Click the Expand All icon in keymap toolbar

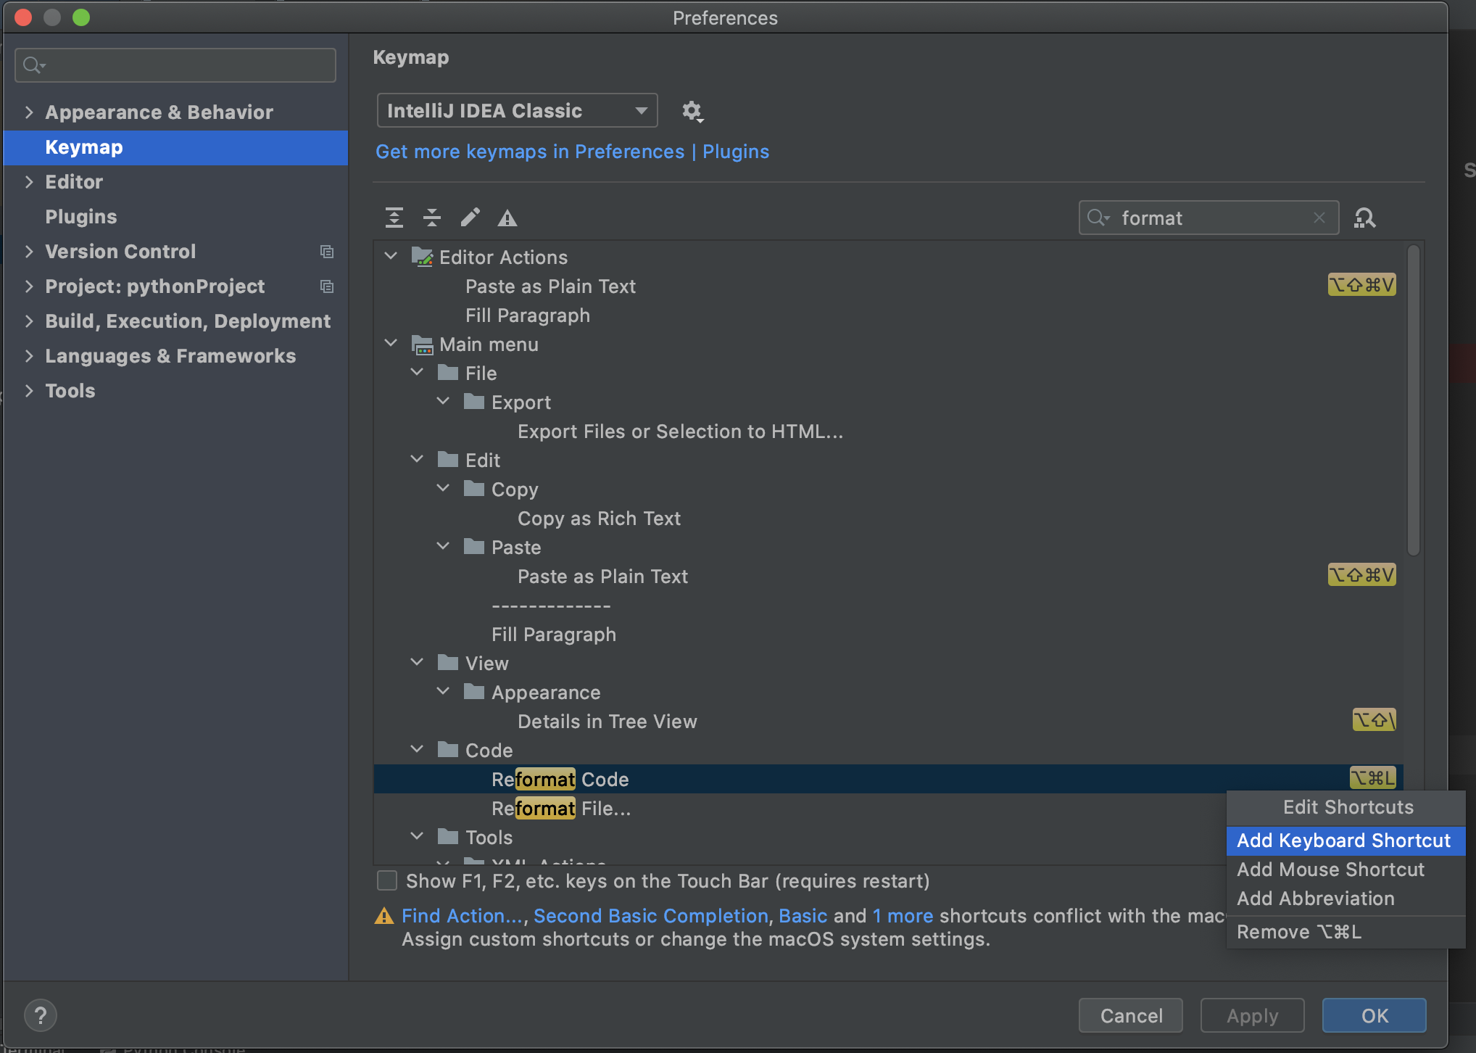(394, 218)
